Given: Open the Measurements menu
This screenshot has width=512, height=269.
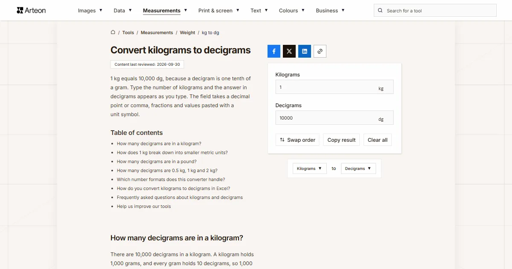Looking at the screenshot, I should pyautogui.click(x=165, y=11).
